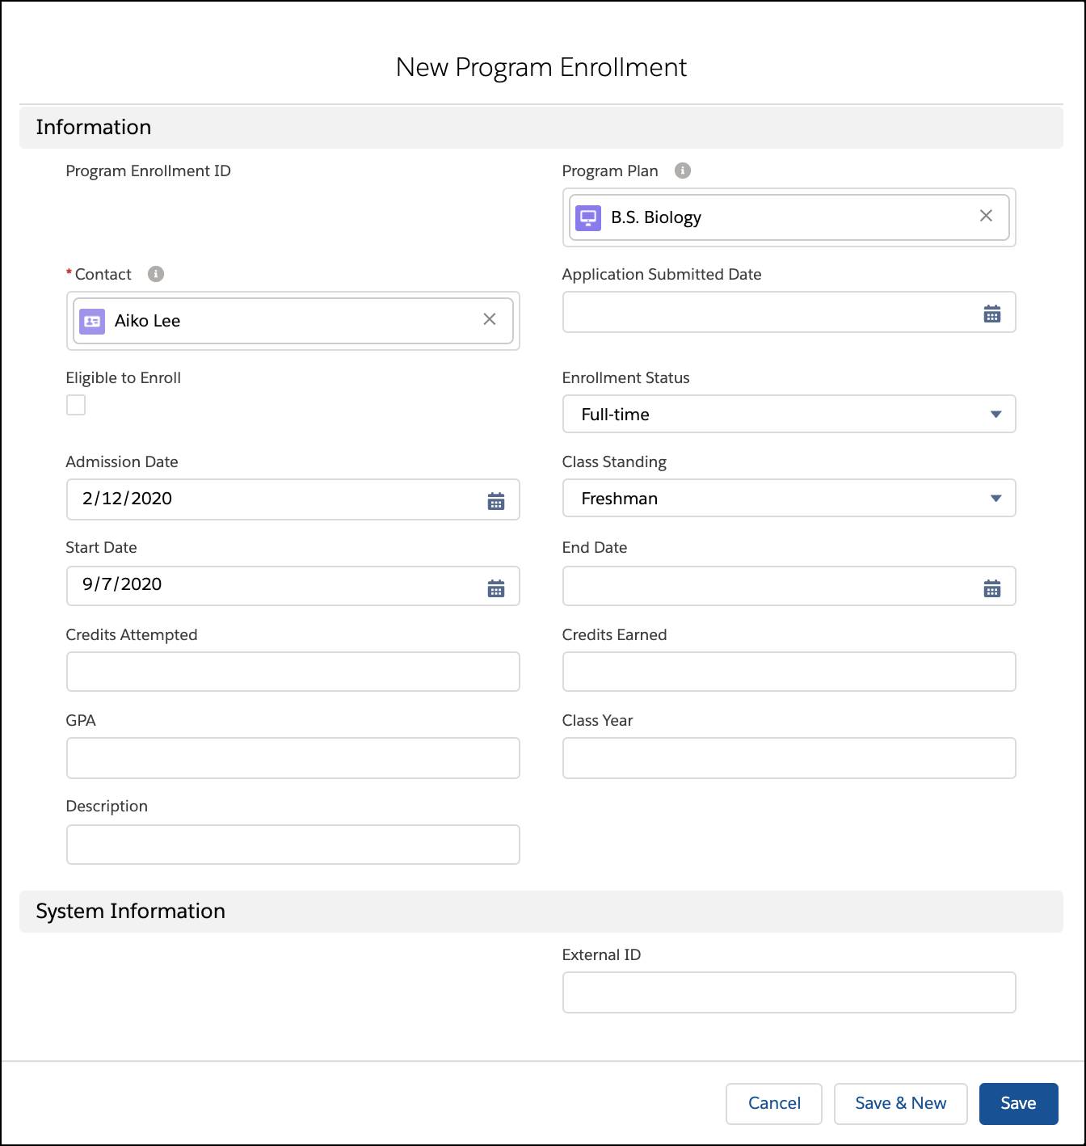Open calendar picker for Admission Date

pyautogui.click(x=496, y=501)
